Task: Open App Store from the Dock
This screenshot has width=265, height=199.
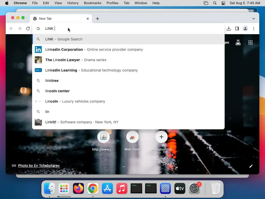Action: click(x=107, y=188)
